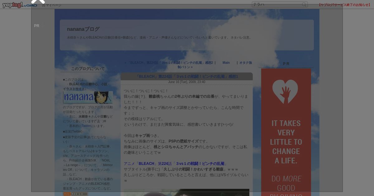The image size is (374, 196).
Task: Open the Twitter link in the sidebar
Action: coord(86,126)
